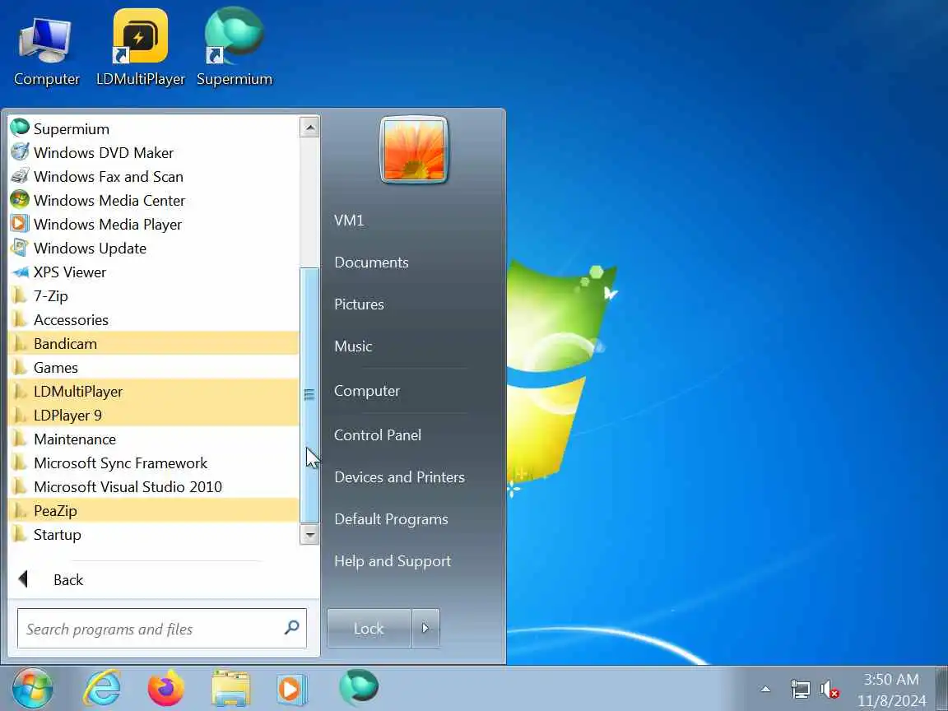Image resolution: width=948 pixels, height=711 pixels.
Task: Click the Windows Media Center icon
Action: tap(20, 199)
